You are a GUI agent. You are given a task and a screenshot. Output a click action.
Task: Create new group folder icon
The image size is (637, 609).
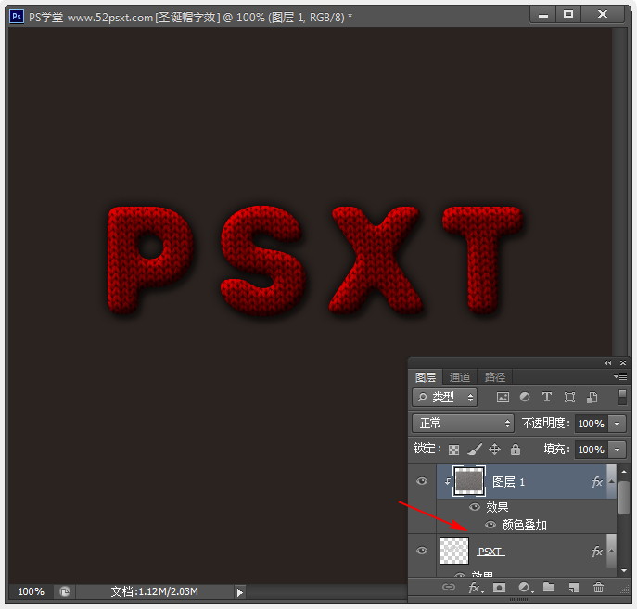[x=549, y=587]
